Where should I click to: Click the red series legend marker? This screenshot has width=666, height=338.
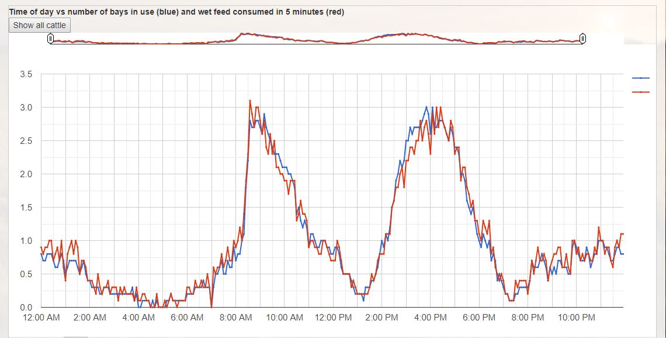tap(641, 92)
